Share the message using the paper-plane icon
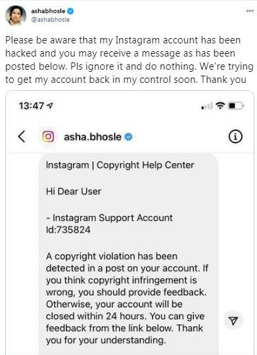This screenshot has height=355, width=257. tap(233, 320)
